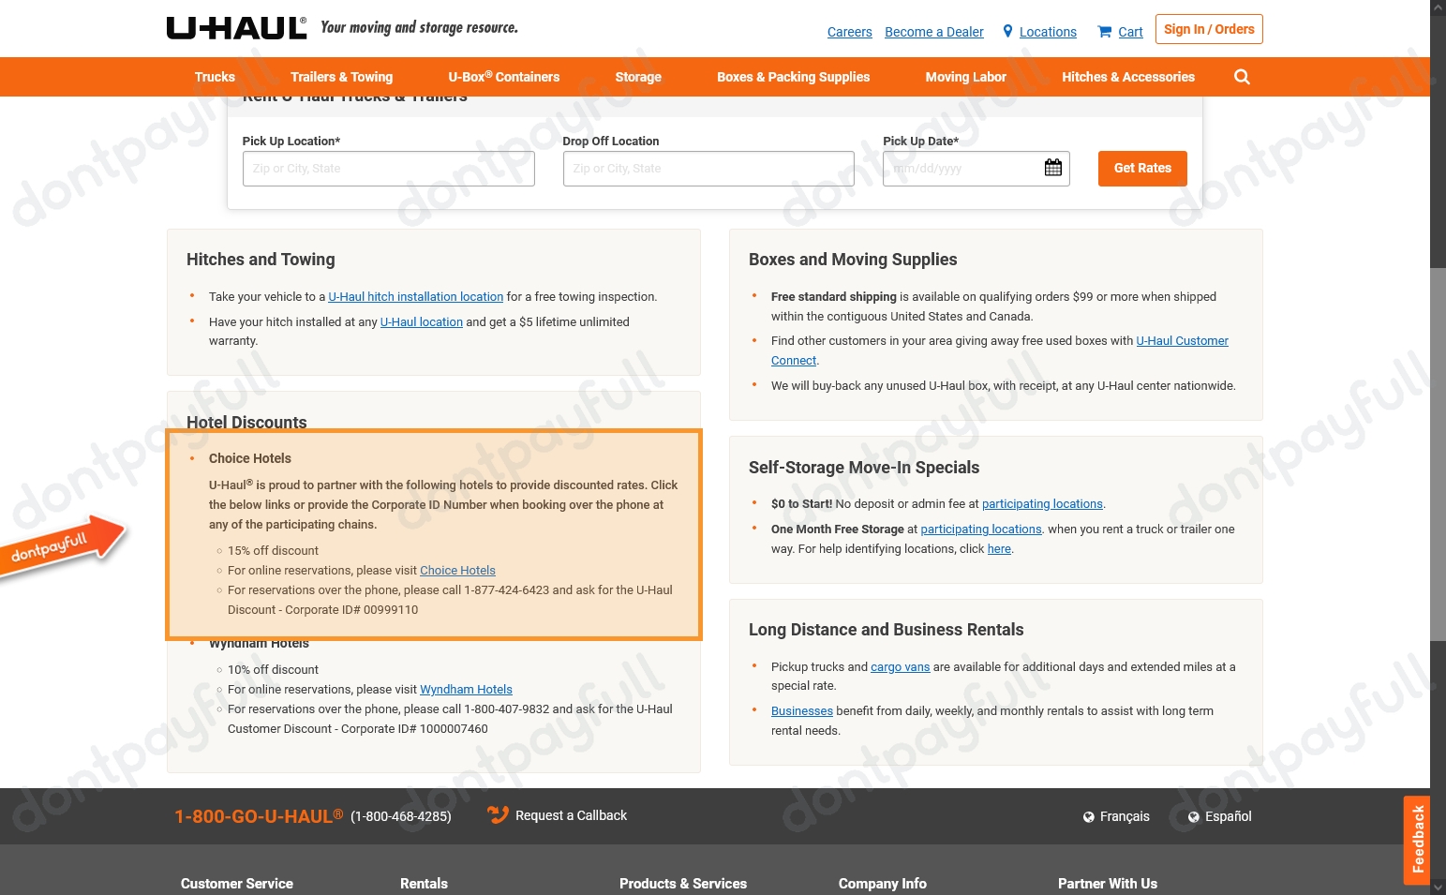Click the Get Rates button
The height and width of the screenshot is (895, 1446).
point(1142,169)
